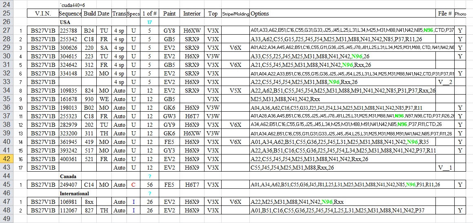
Task: Select the '8xx' Build Date cell
Action: tap(89, 202)
